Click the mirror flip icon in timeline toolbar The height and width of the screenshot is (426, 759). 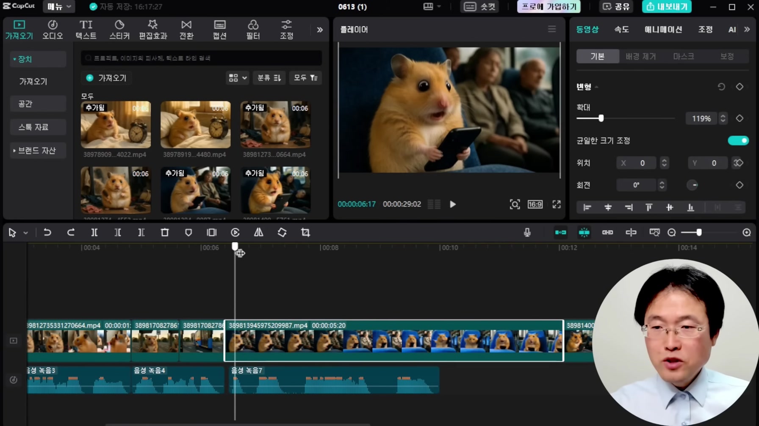[258, 232]
